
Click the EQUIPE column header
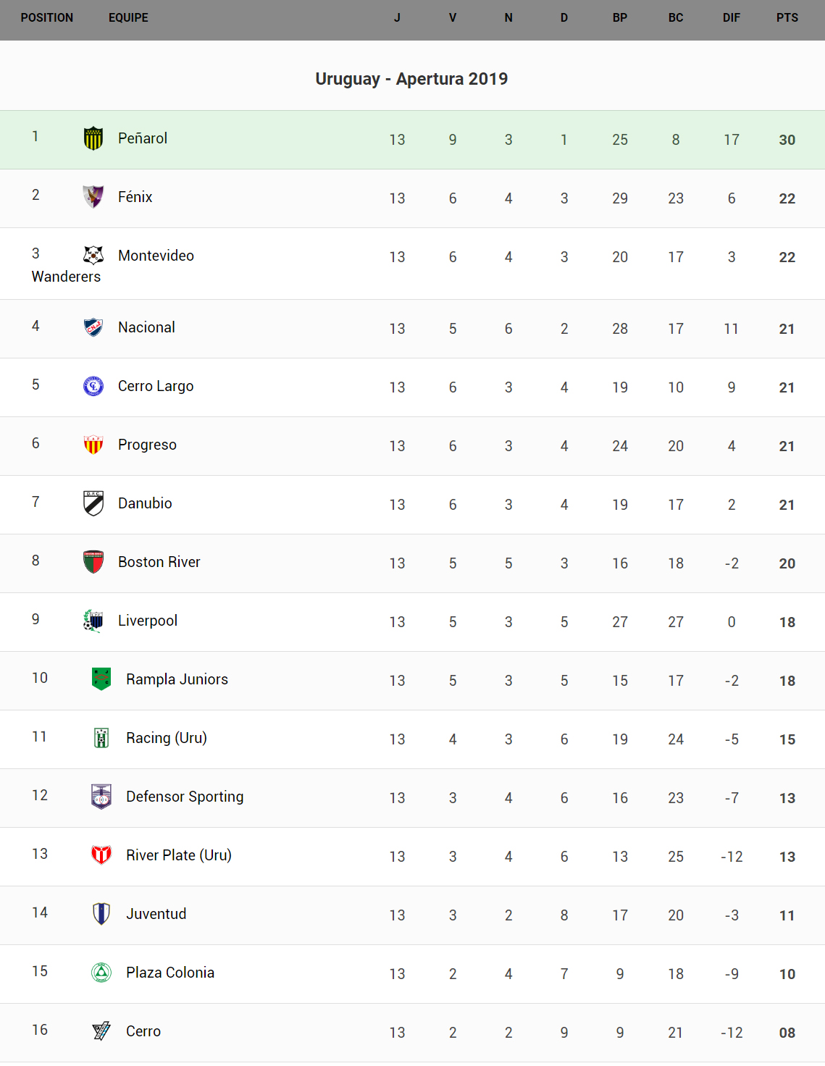pos(128,17)
